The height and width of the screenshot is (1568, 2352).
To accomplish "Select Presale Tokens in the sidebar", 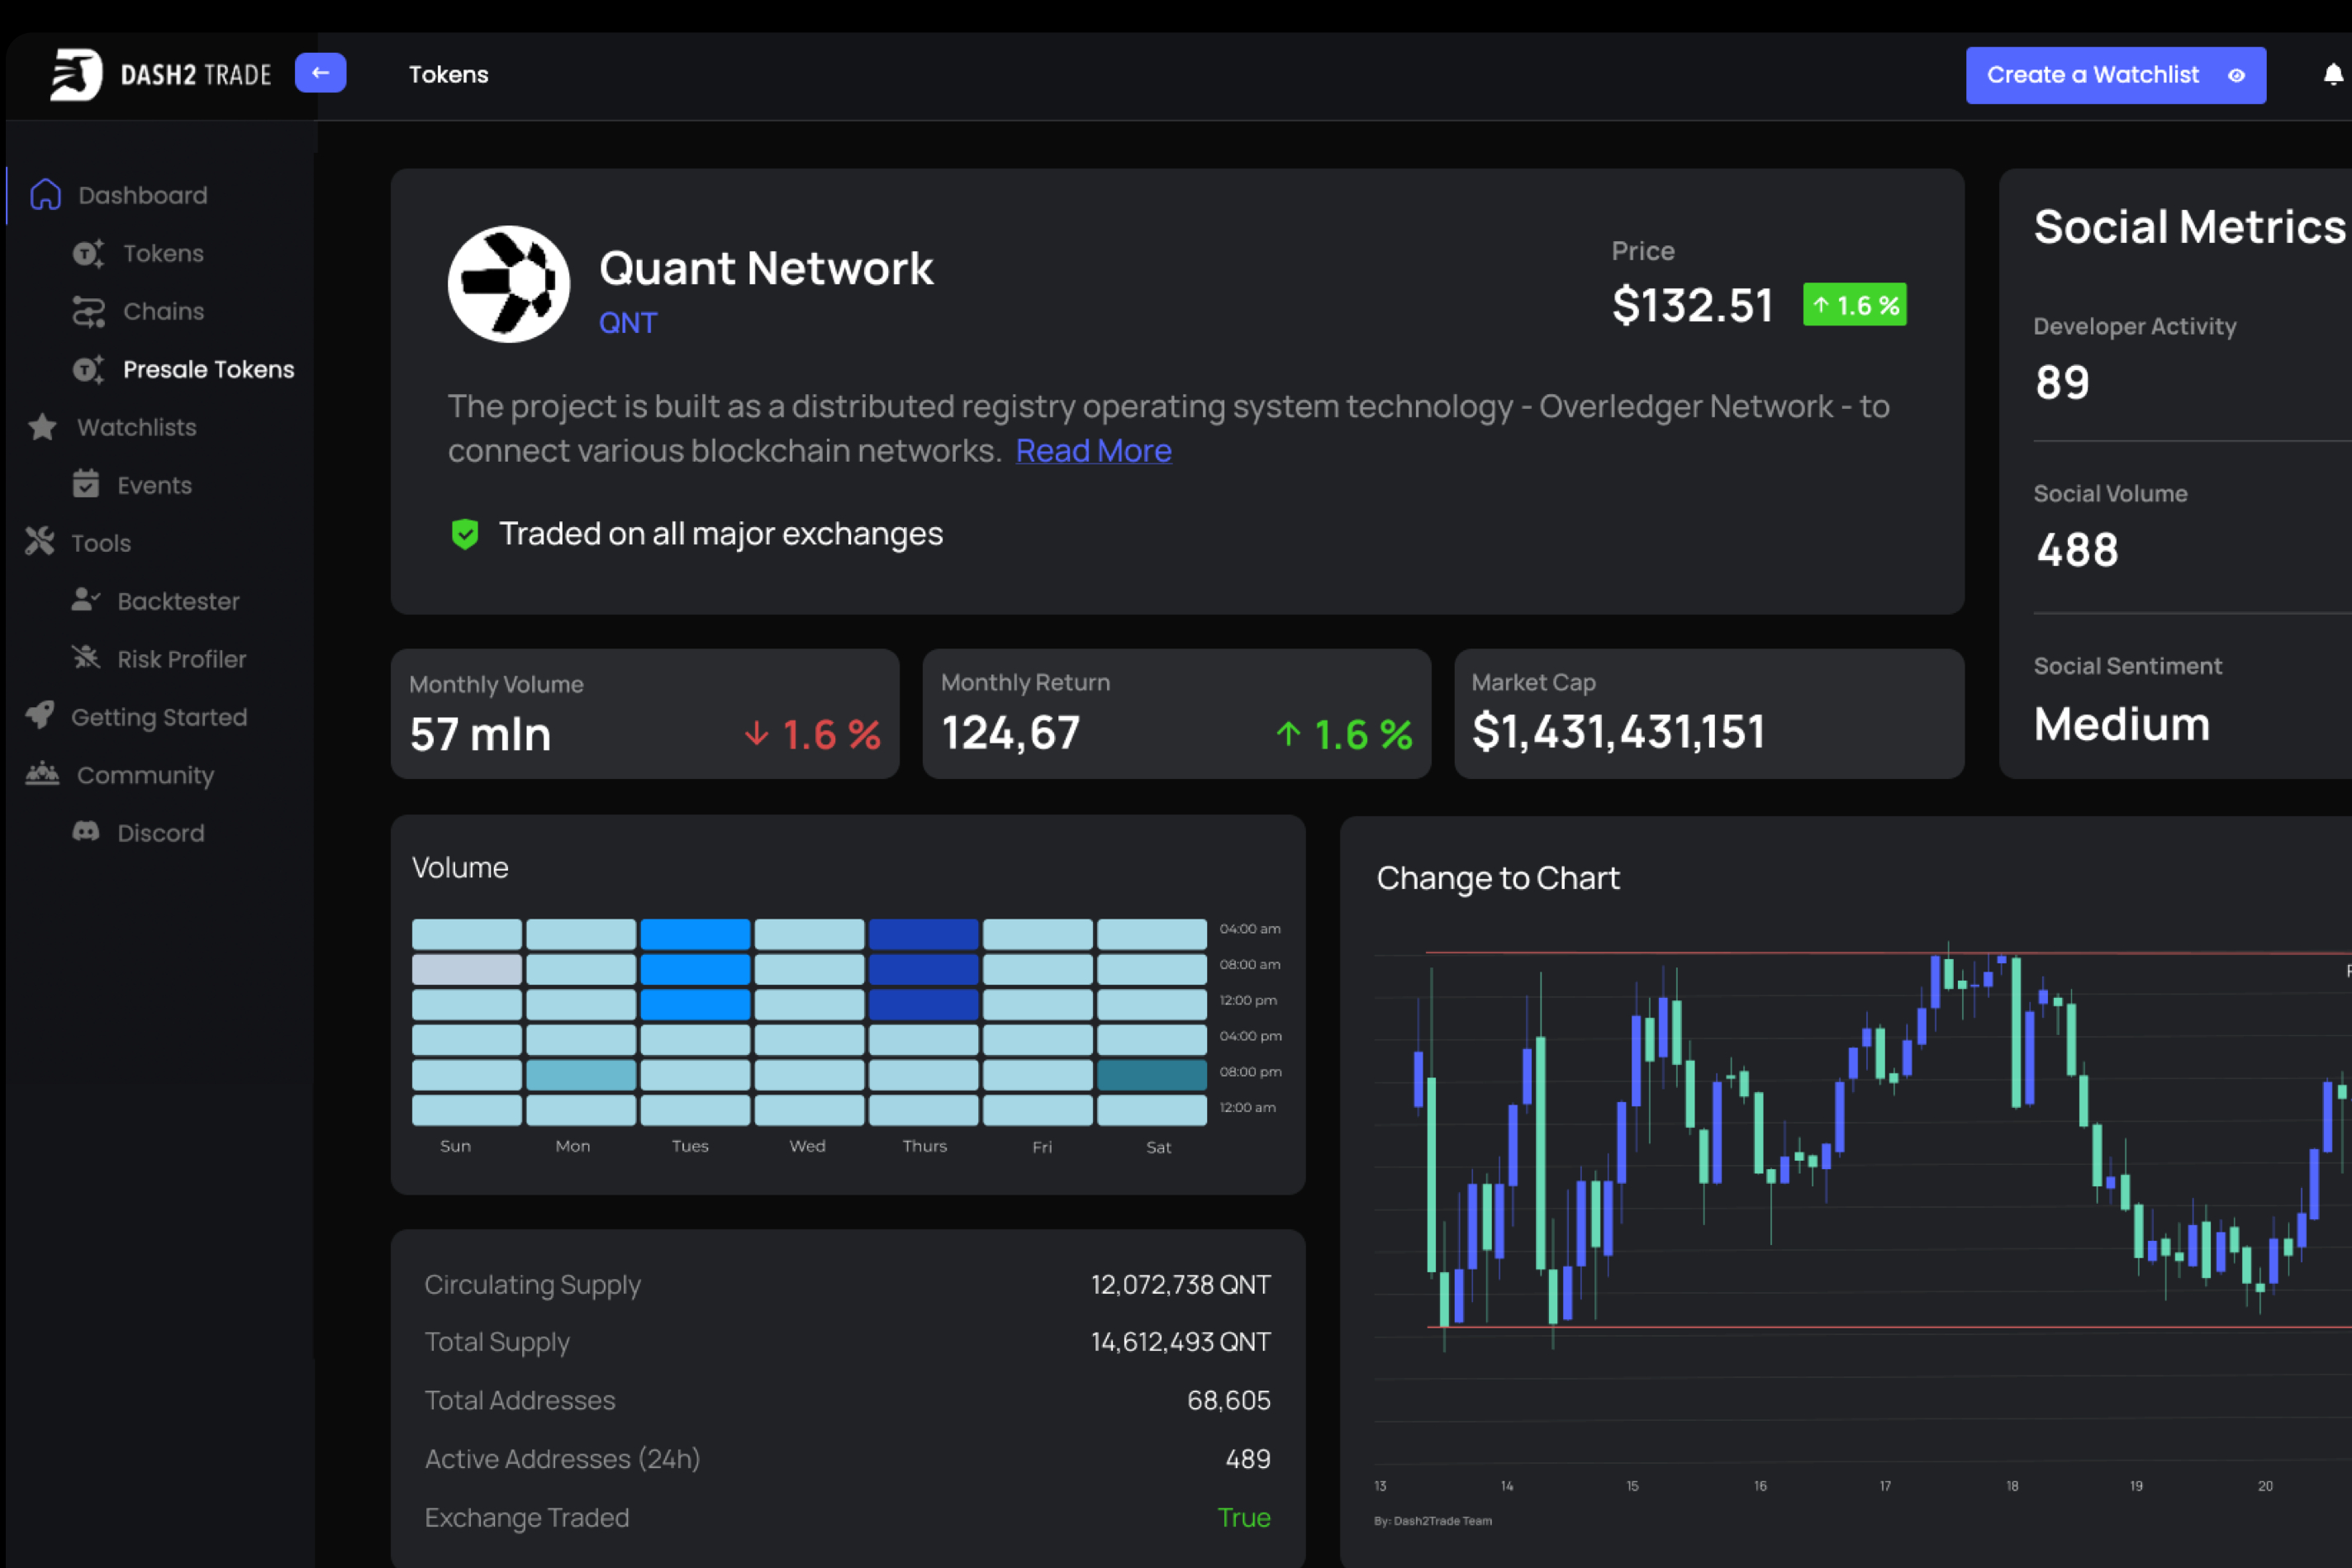I will [208, 369].
